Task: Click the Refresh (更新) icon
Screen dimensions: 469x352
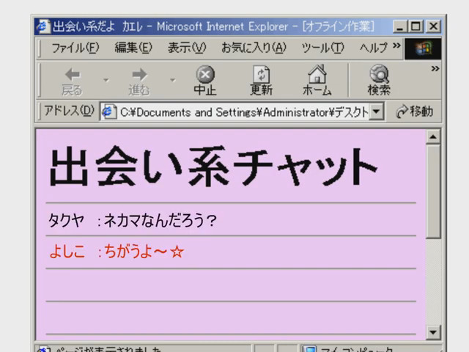Action: [261, 74]
